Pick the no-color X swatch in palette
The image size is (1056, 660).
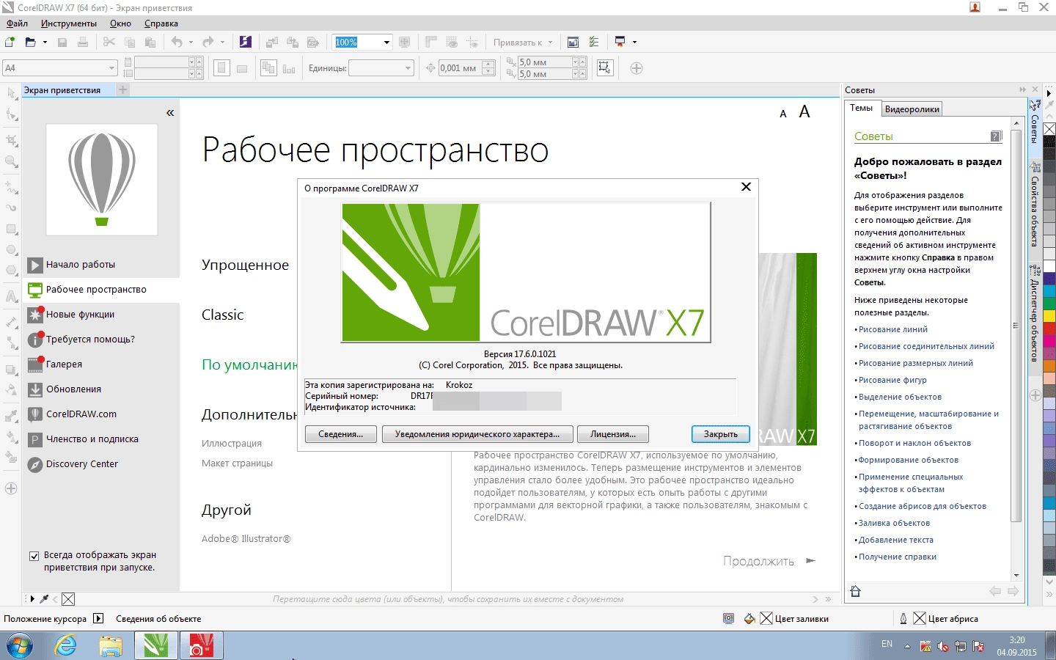(1049, 129)
